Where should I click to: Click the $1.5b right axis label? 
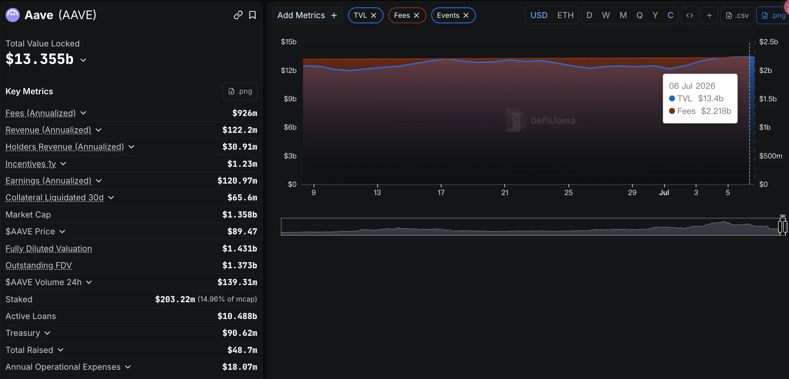tap(768, 99)
